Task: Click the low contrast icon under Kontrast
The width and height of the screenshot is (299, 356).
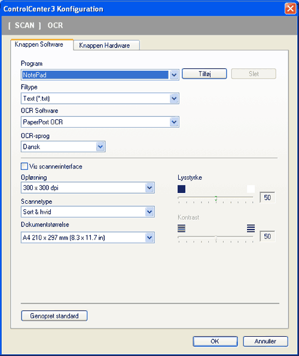Action: click(x=181, y=228)
